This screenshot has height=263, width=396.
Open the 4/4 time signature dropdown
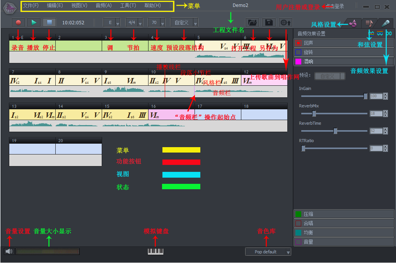tap(134, 23)
